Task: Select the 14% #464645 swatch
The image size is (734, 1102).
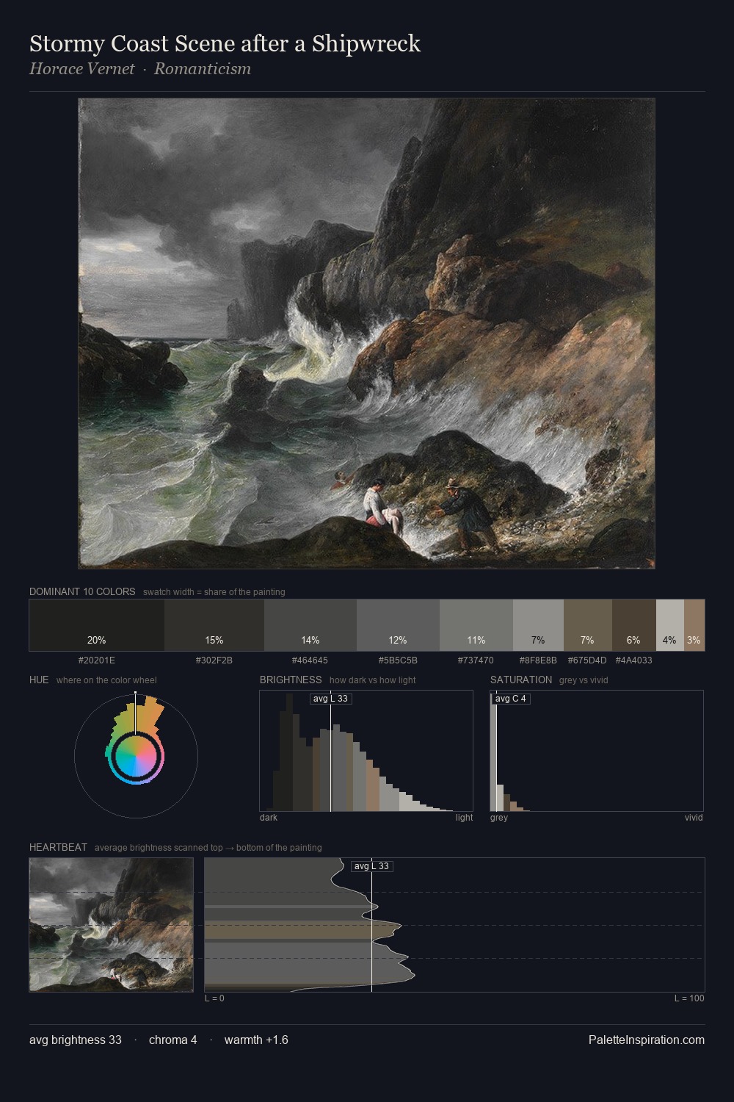Action: 310,625
